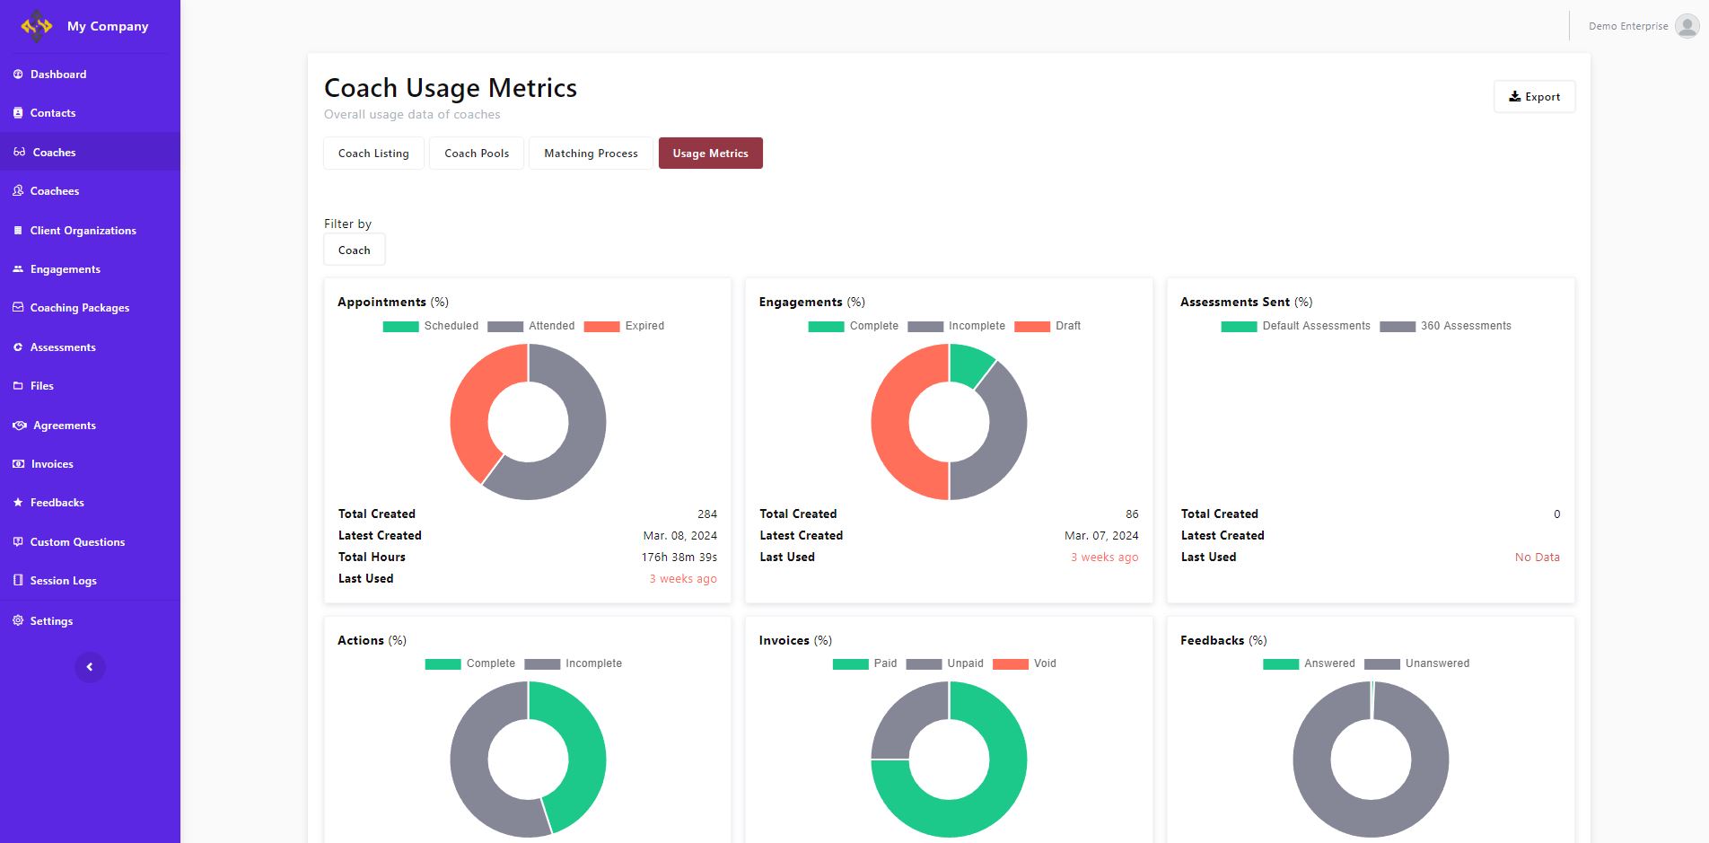Image resolution: width=1709 pixels, height=843 pixels.
Task: Click the Agreements handshake icon
Action: [x=19, y=426]
